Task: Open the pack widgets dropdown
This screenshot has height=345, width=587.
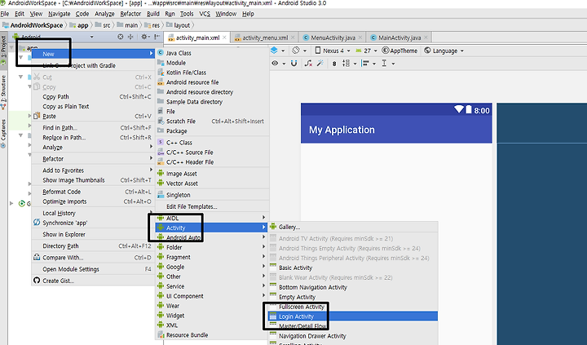Action: click(x=349, y=64)
